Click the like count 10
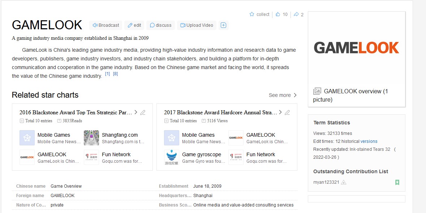Screen dimensions: 426x213 pyautogui.click(x=285, y=14)
